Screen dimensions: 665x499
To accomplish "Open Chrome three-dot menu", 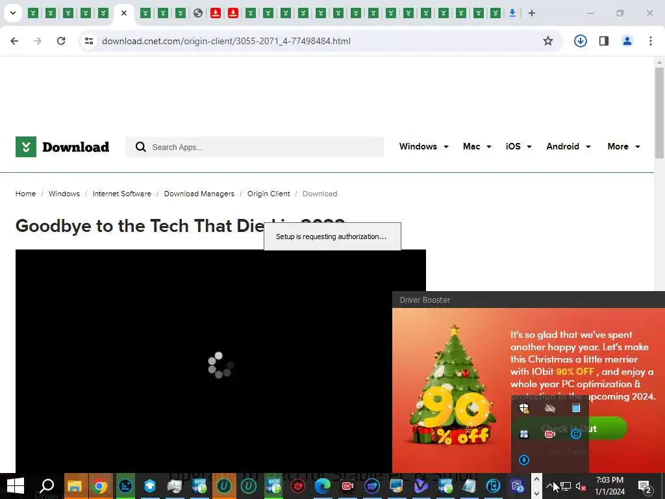I will pyautogui.click(x=651, y=41).
